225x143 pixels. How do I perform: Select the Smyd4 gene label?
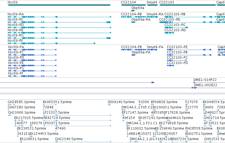152,2
